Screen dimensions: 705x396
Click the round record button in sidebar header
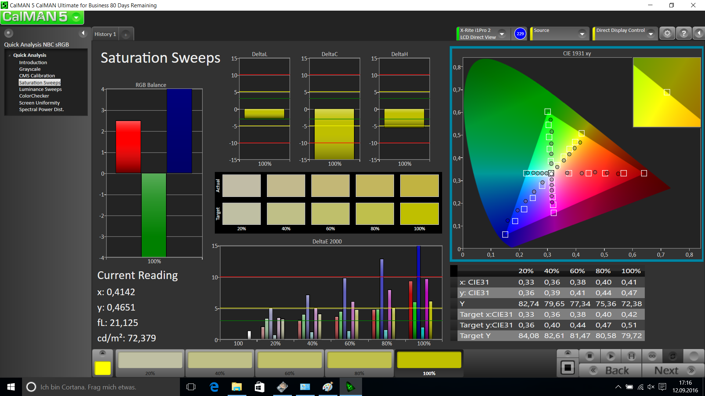(8, 33)
